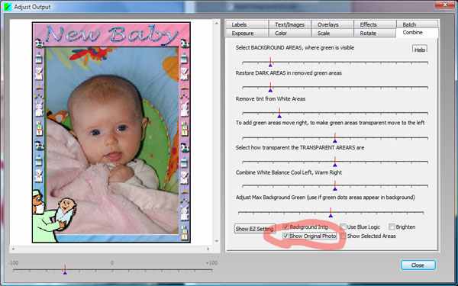Switch to the Labels tab
The width and height of the screenshot is (458, 286).
(x=247, y=25)
